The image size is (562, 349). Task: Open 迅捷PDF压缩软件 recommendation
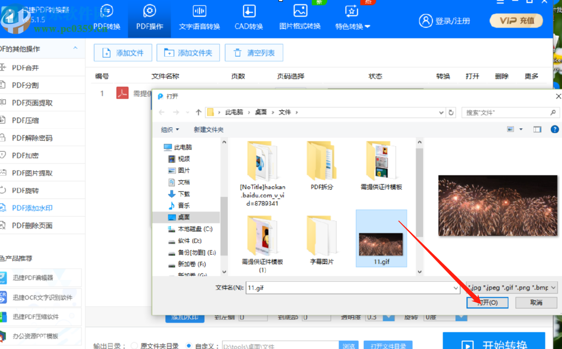[x=41, y=317]
